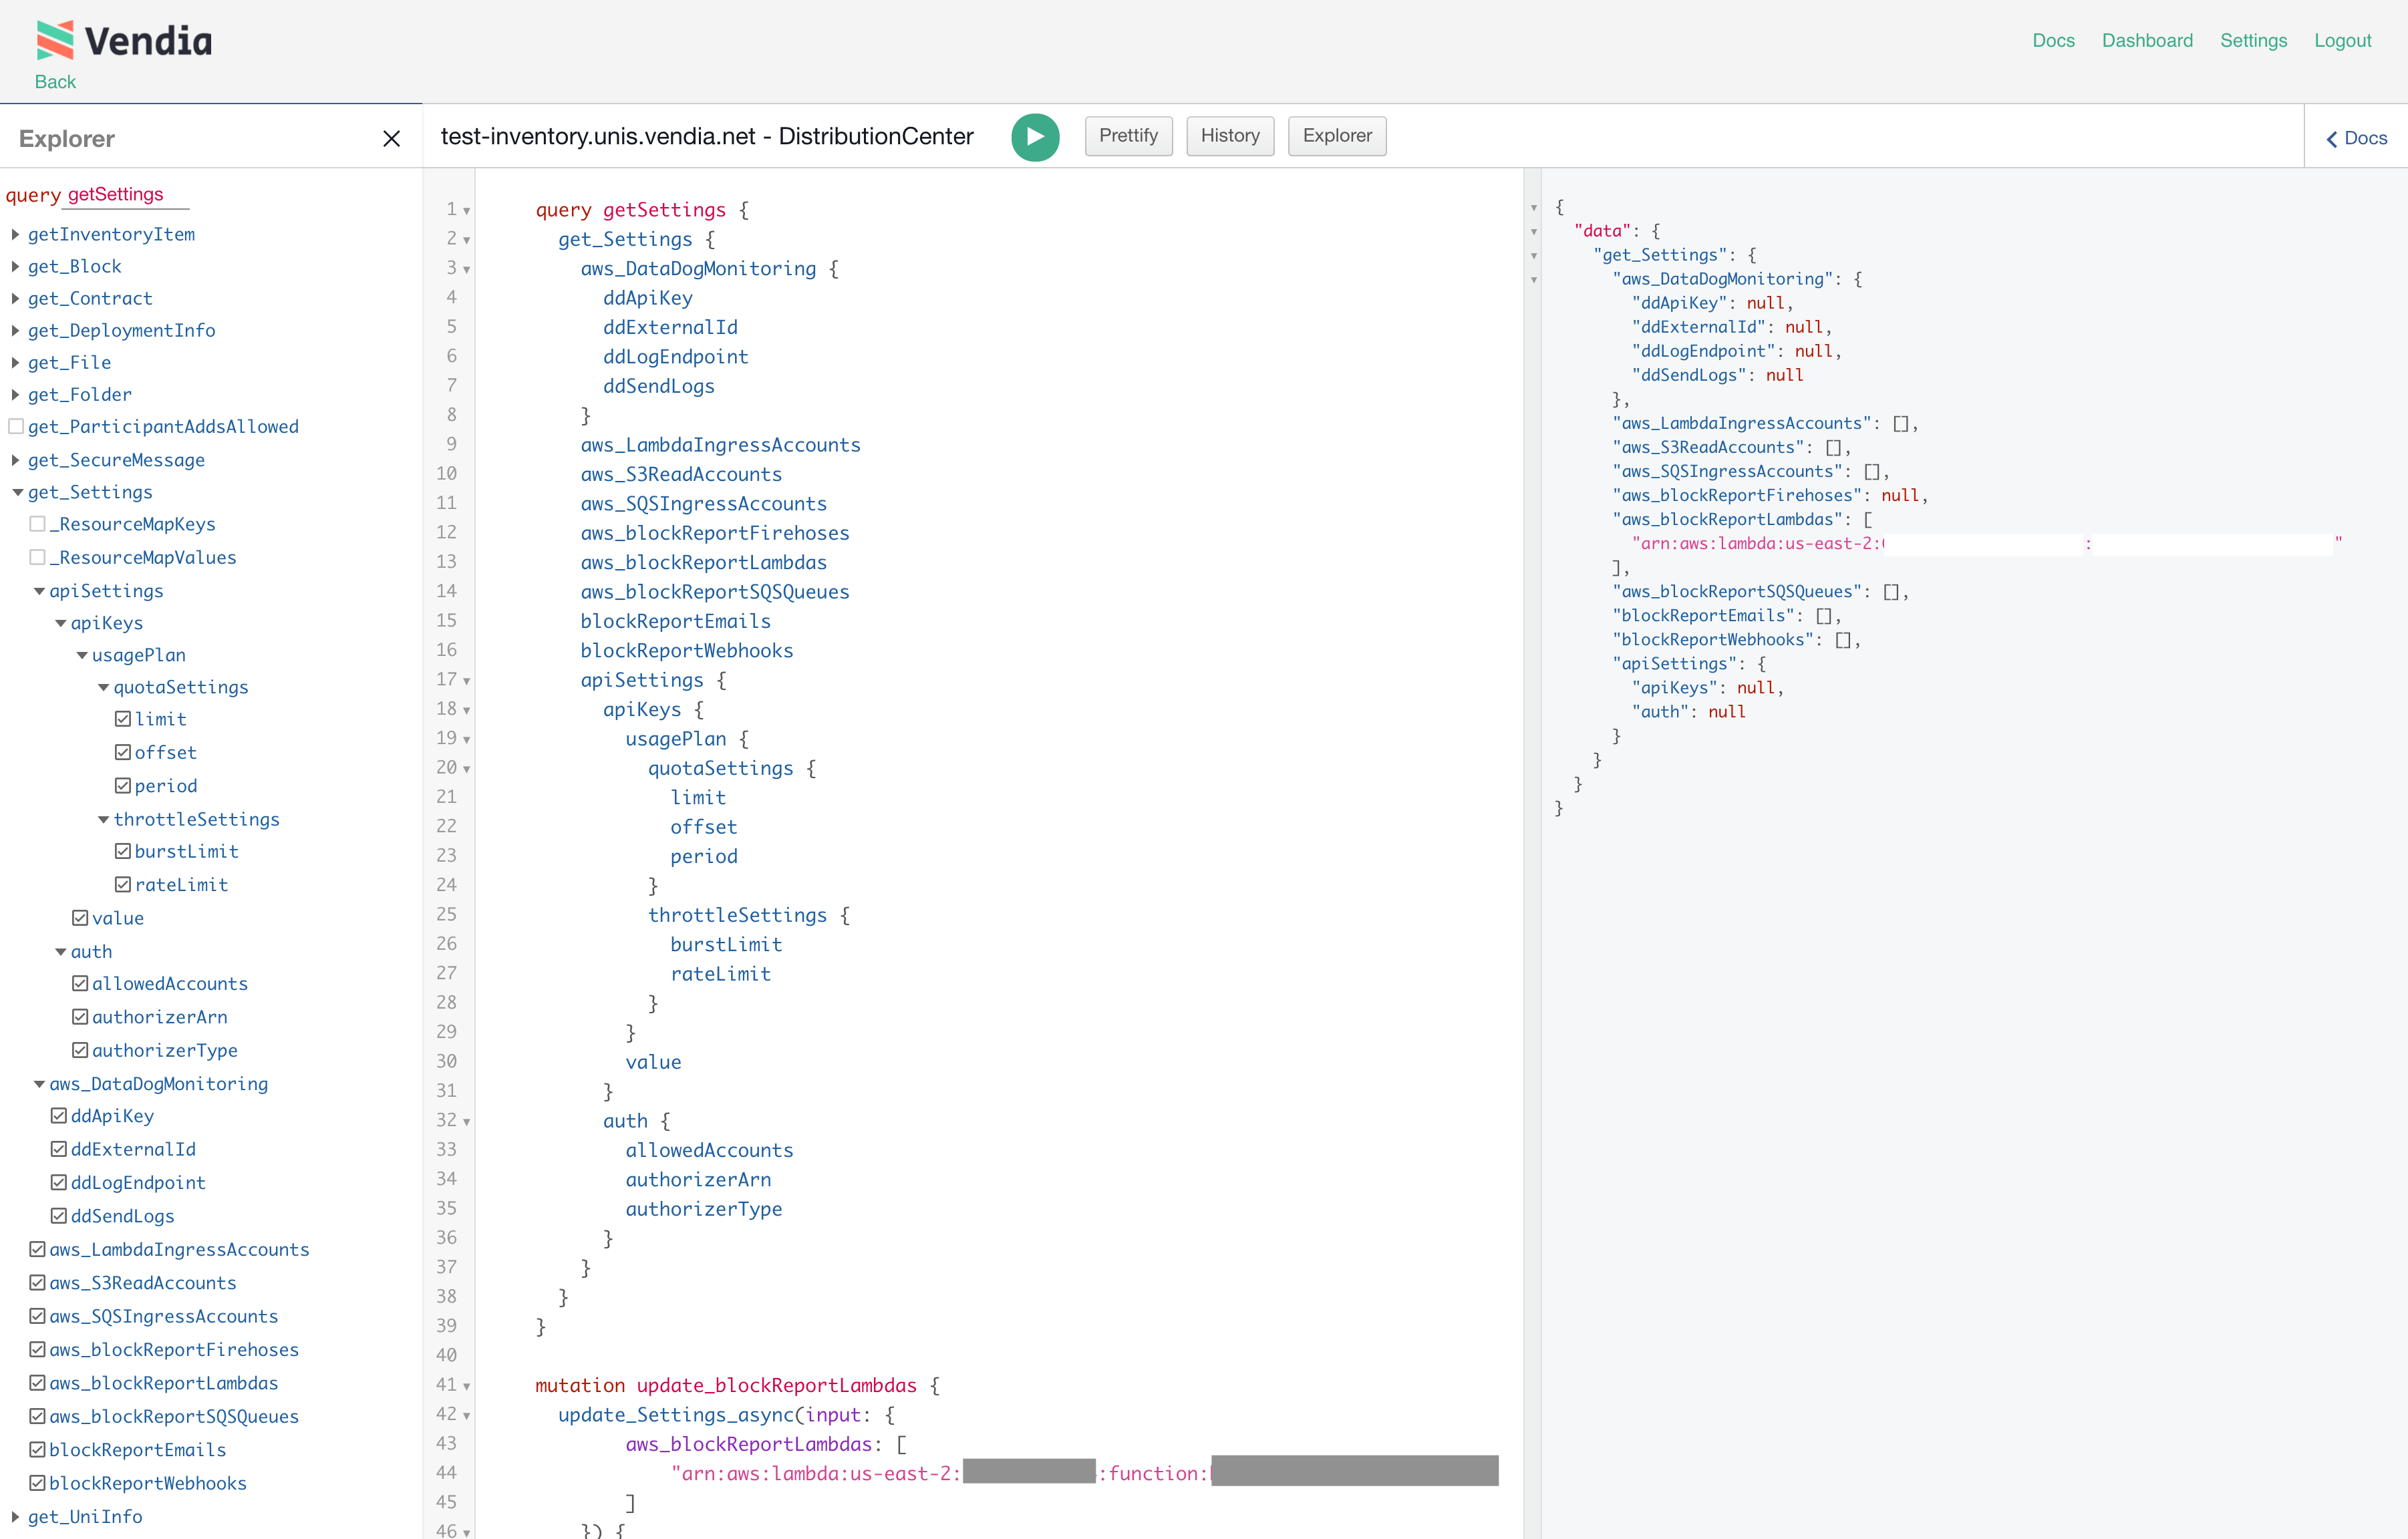Expand the getInventoryItem tree node
2408x1539 pixels.
click(x=16, y=234)
